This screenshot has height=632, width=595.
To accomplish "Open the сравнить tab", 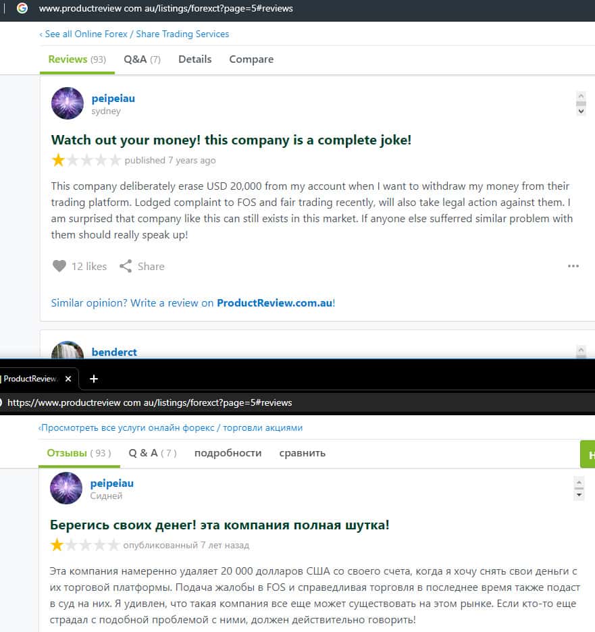I will pos(303,453).
